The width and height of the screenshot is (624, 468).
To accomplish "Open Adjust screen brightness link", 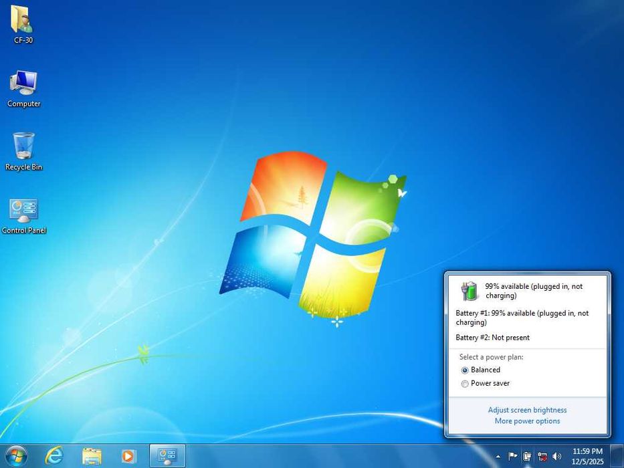I will [x=527, y=410].
